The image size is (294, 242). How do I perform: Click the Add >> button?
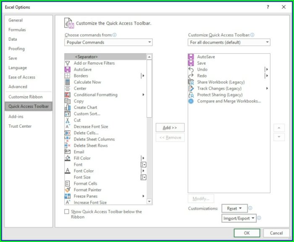[170, 128]
